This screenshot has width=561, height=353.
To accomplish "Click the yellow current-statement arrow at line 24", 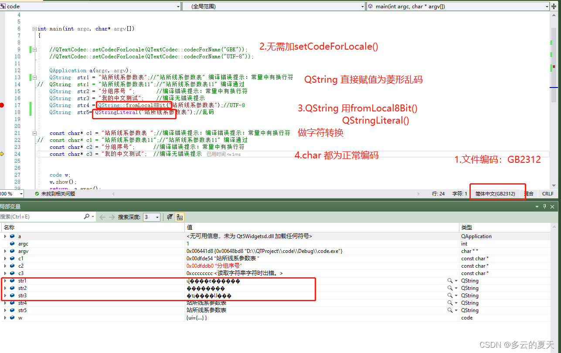I will pos(2,154).
